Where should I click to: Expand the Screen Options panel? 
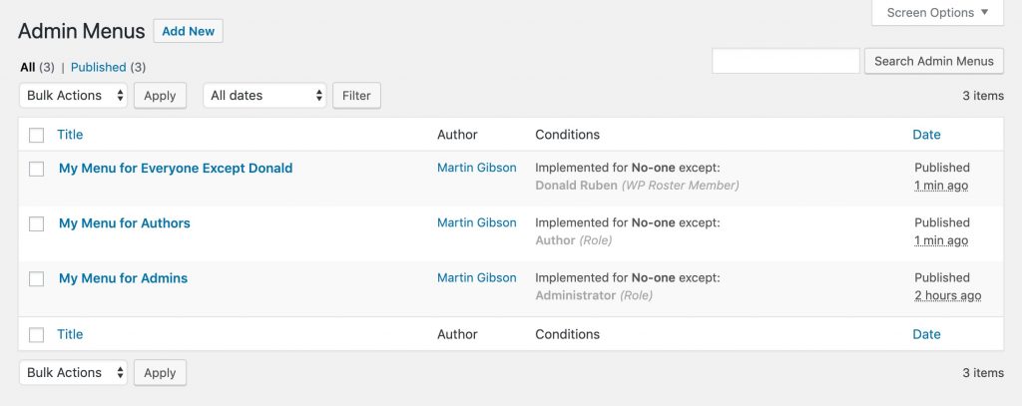click(x=937, y=13)
